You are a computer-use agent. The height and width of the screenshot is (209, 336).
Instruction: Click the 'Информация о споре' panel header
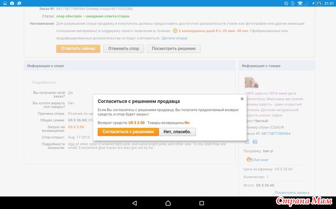tap(129, 66)
